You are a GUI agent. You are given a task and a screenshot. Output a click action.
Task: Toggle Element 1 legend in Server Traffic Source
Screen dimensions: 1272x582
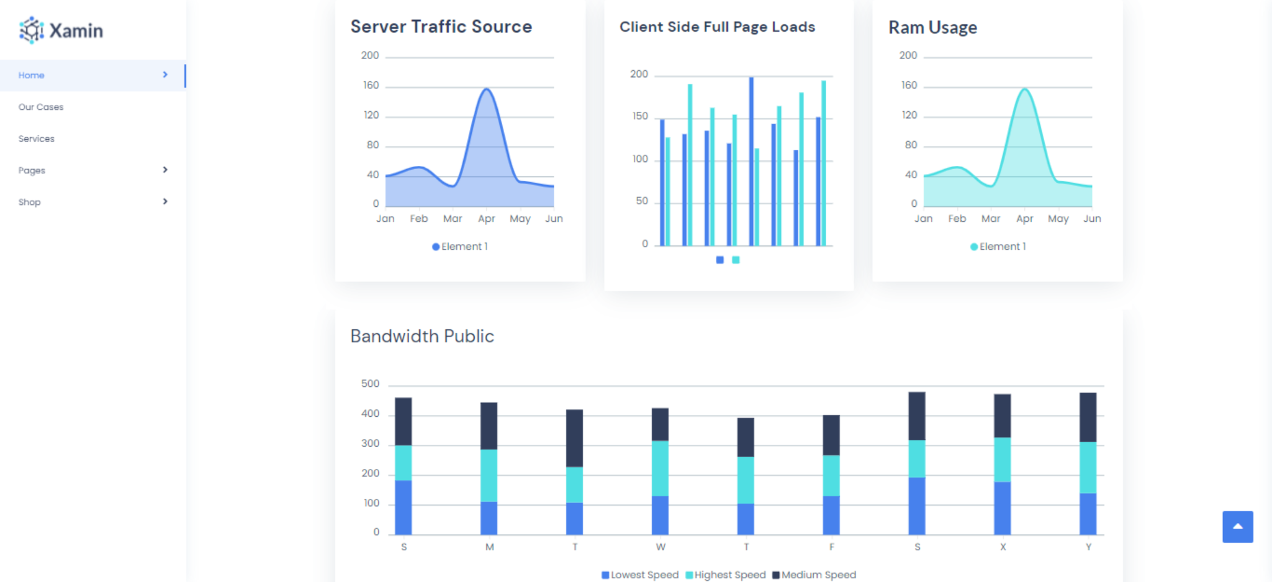[460, 247]
